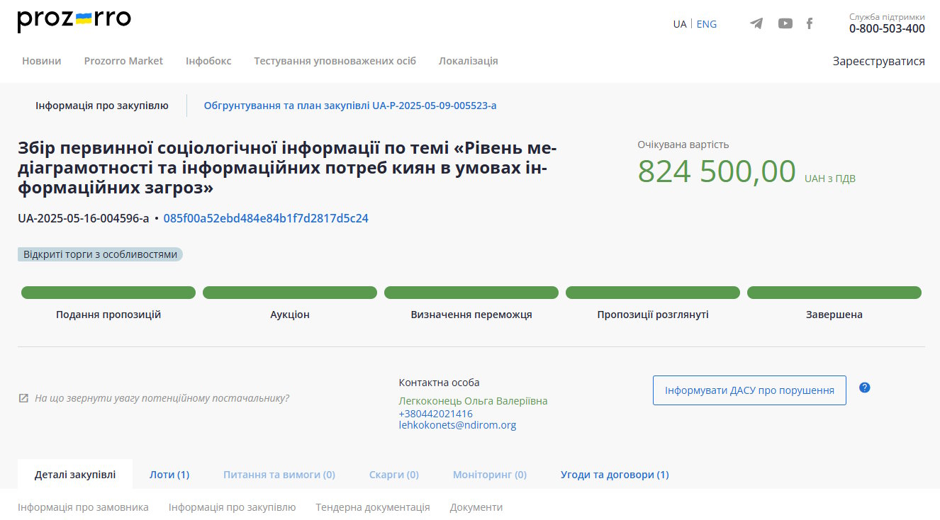Jump to Тендерна документація section
Image resolution: width=940 pixels, height=520 pixels.
click(x=372, y=507)
